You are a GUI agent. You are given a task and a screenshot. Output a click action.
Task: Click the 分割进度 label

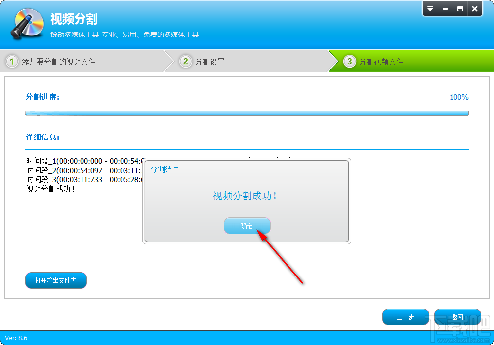[x=42, y=97]
